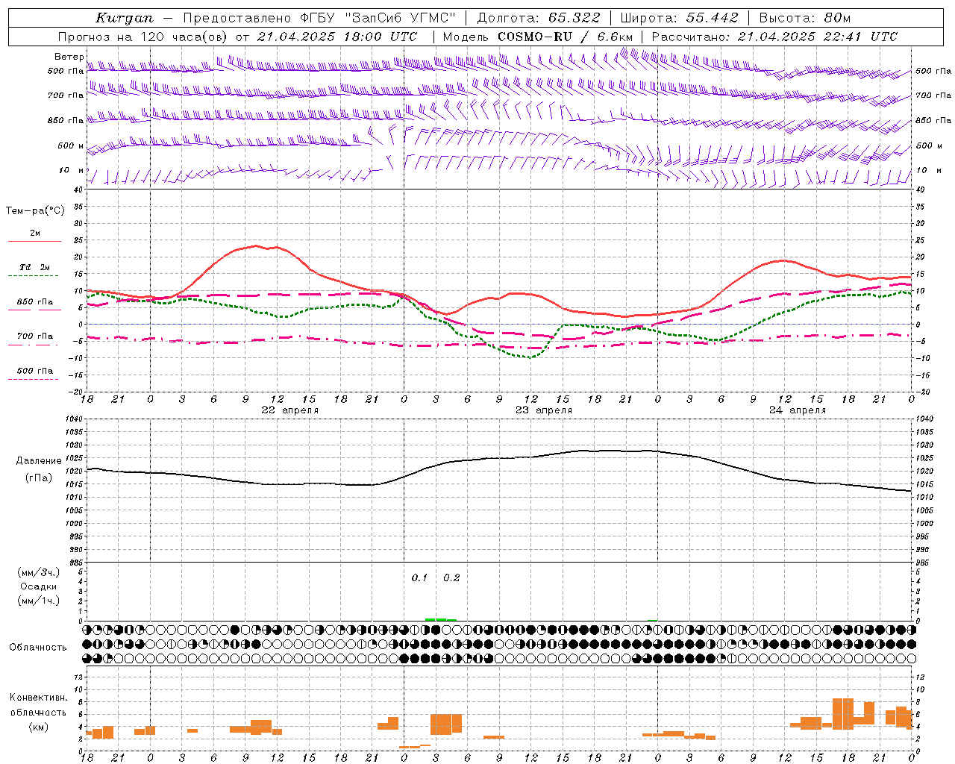Click the longitude value "Долгота: 65.322"
Screen dimensions: 955x764
tap(538, 18)
